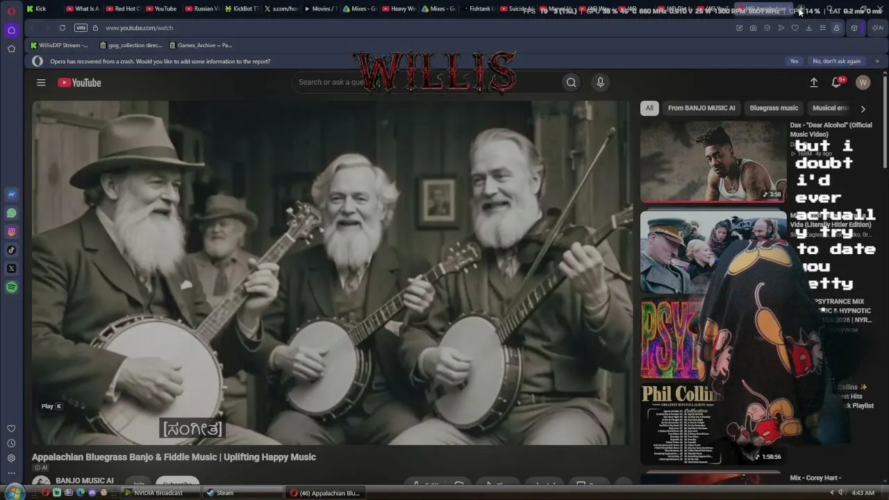Open Instagram in the Opera sidebar
This screenshot has height=500, width=889.
pyautogui.click(x=11, y=232)
